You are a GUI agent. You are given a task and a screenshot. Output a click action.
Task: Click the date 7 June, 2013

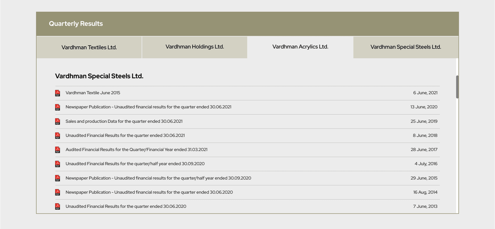(425, 206)
